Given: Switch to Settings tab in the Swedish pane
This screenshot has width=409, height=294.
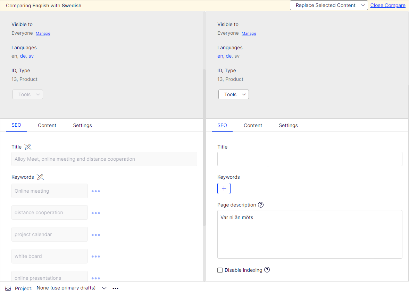Looking at the screenshot, I should coord(288,125).
